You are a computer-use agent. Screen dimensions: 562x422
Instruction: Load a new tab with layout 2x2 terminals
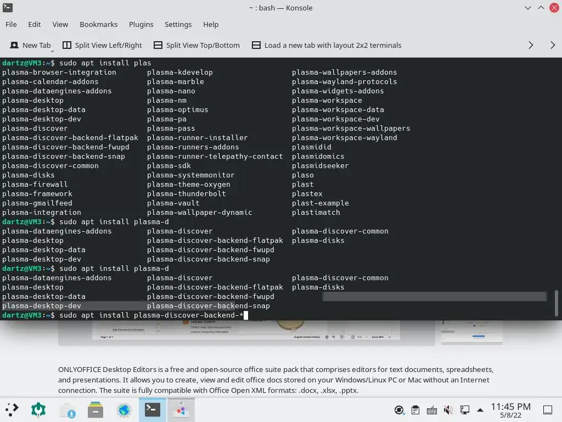333,45
